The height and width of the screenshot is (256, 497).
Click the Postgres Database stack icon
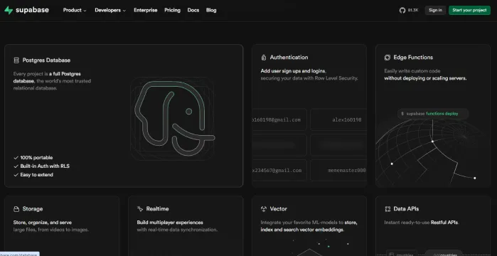[16, 60]
